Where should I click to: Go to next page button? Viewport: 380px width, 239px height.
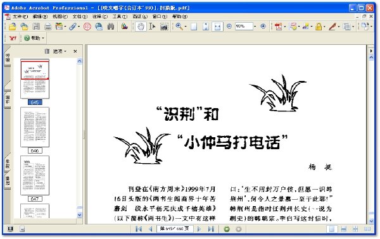[199, 229]
